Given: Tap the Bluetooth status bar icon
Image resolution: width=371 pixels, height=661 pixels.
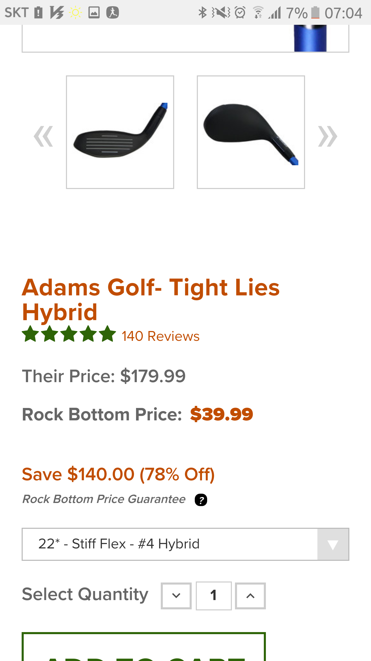Looking at the screenshot, I should click(203, 12).
